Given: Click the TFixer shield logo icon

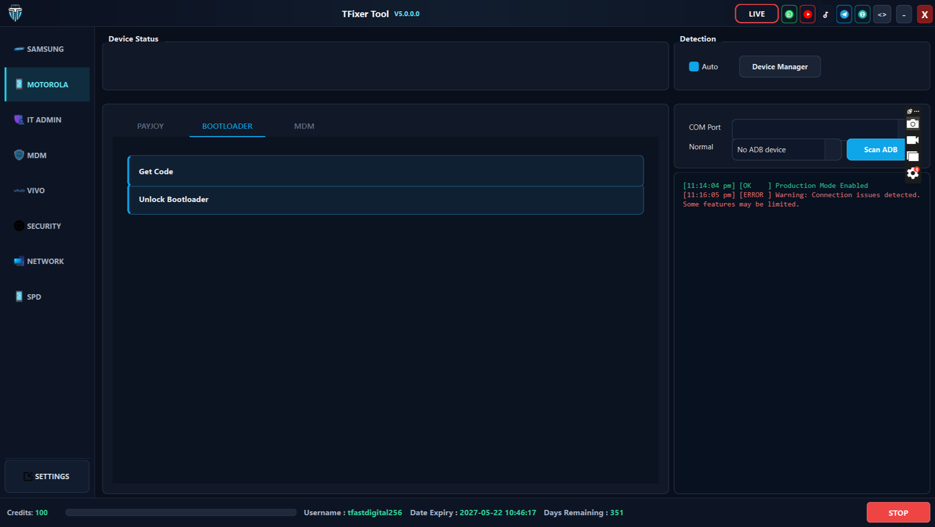Looking at the screenshot, I should [x=15, y=13].
